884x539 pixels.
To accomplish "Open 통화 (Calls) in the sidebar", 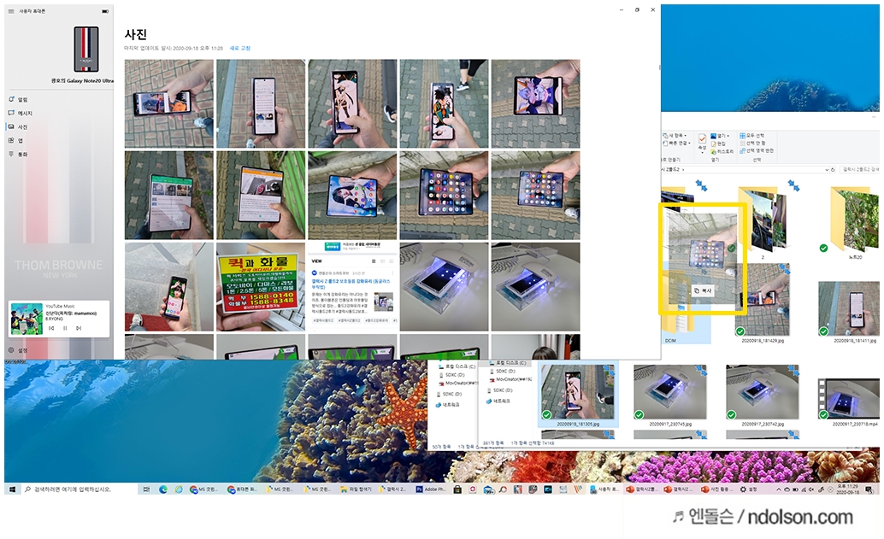I will pos(18,154).
